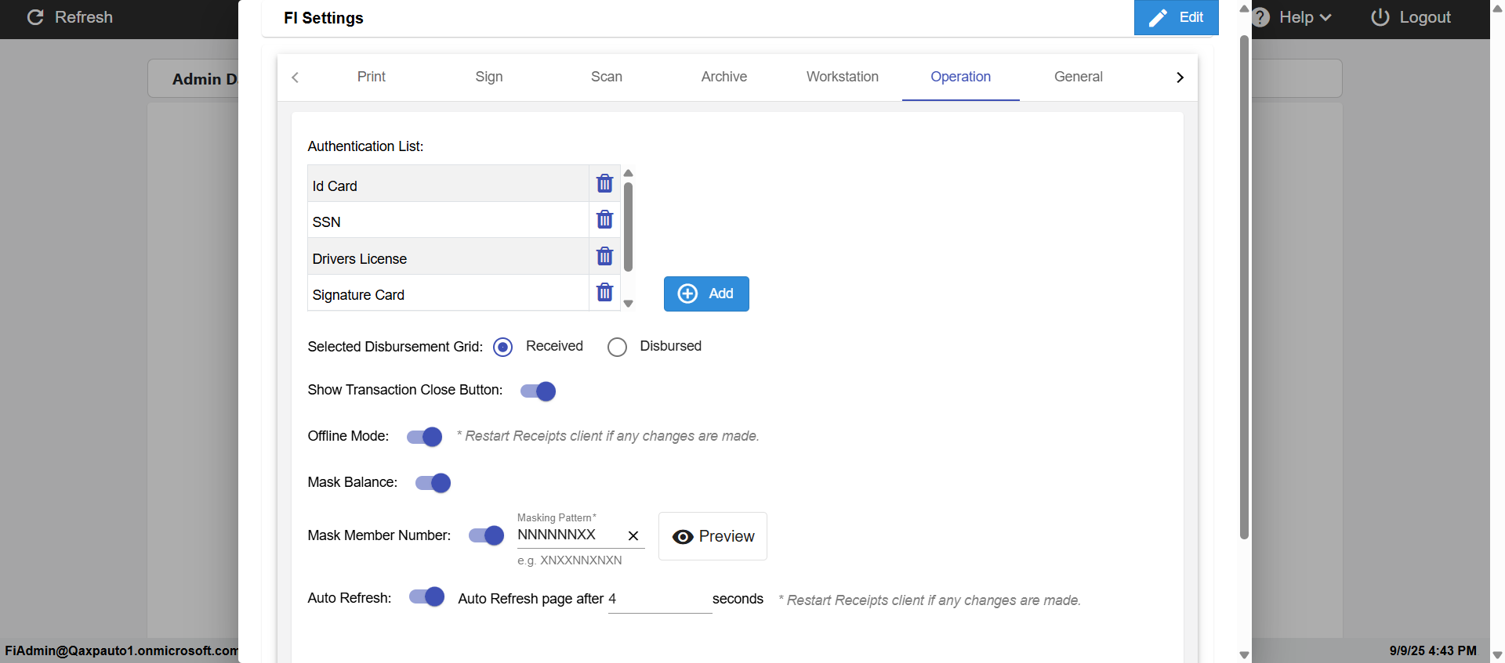Click the pencil Edit button

[x=1176, y=17]
